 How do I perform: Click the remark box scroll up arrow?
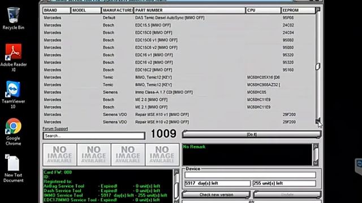pyautogui.click(x=316, y=147)
